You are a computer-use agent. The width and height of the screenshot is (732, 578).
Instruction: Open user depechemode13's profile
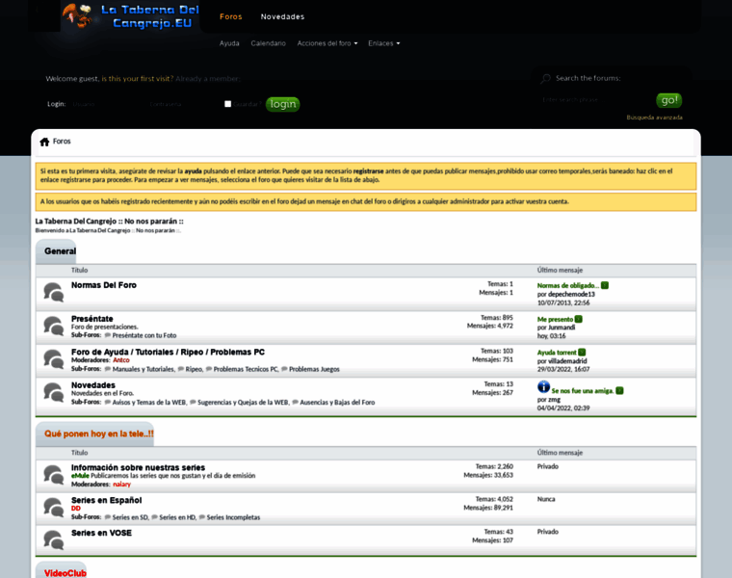[571, 295]
